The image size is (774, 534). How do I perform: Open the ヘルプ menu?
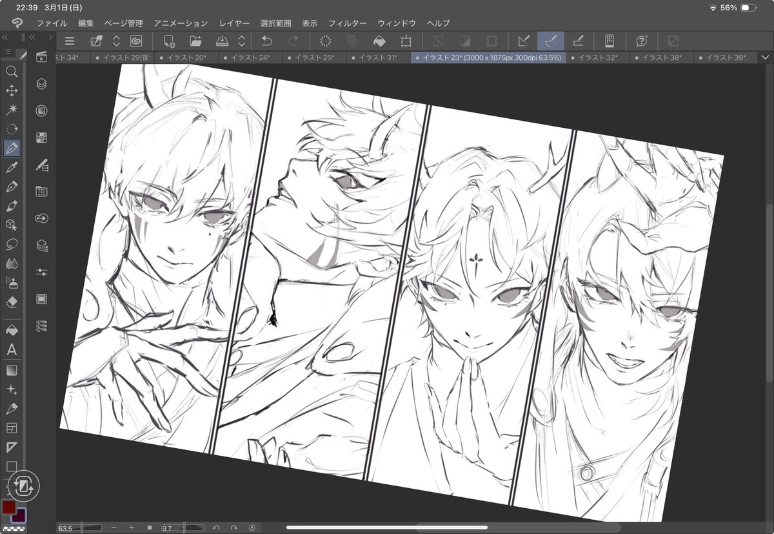point(438,23)
